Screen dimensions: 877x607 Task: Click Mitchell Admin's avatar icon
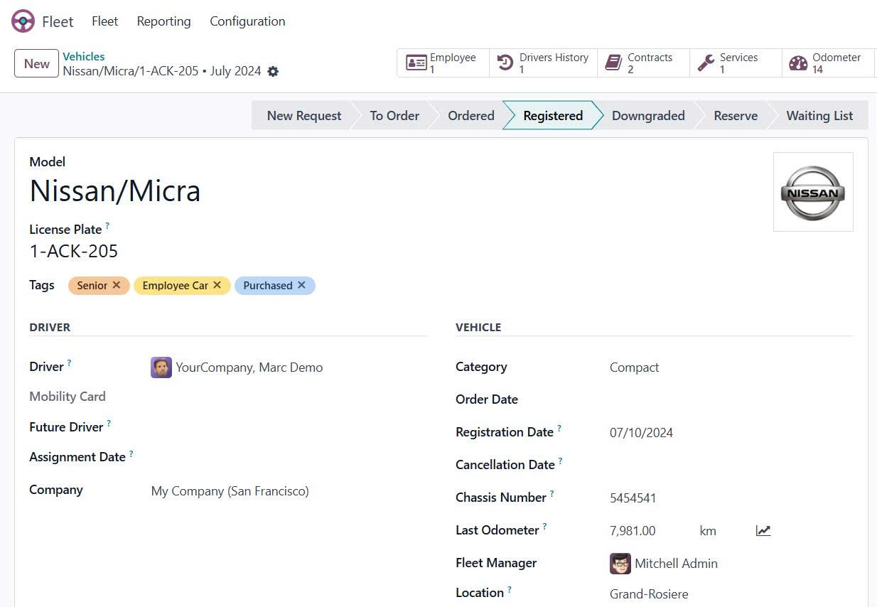pos(620,564)
